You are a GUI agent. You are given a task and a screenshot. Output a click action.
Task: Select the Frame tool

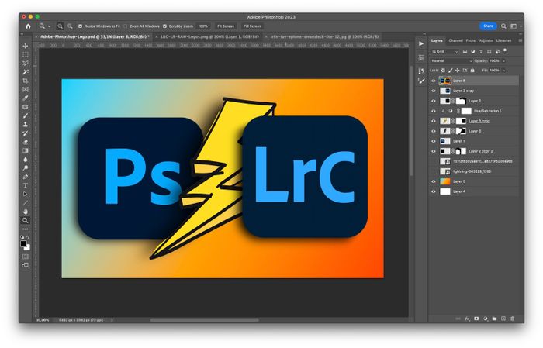coord(26,90)
